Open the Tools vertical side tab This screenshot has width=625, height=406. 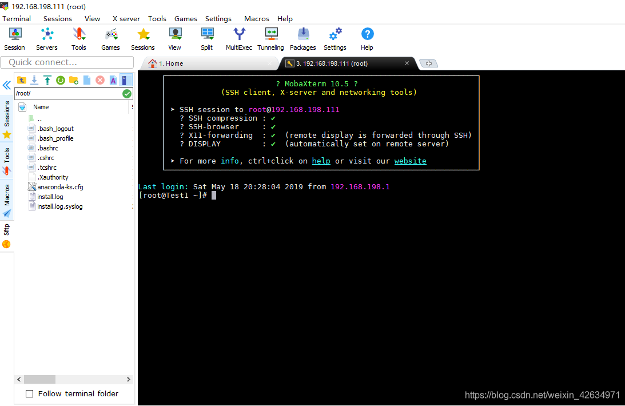[7, 161]
